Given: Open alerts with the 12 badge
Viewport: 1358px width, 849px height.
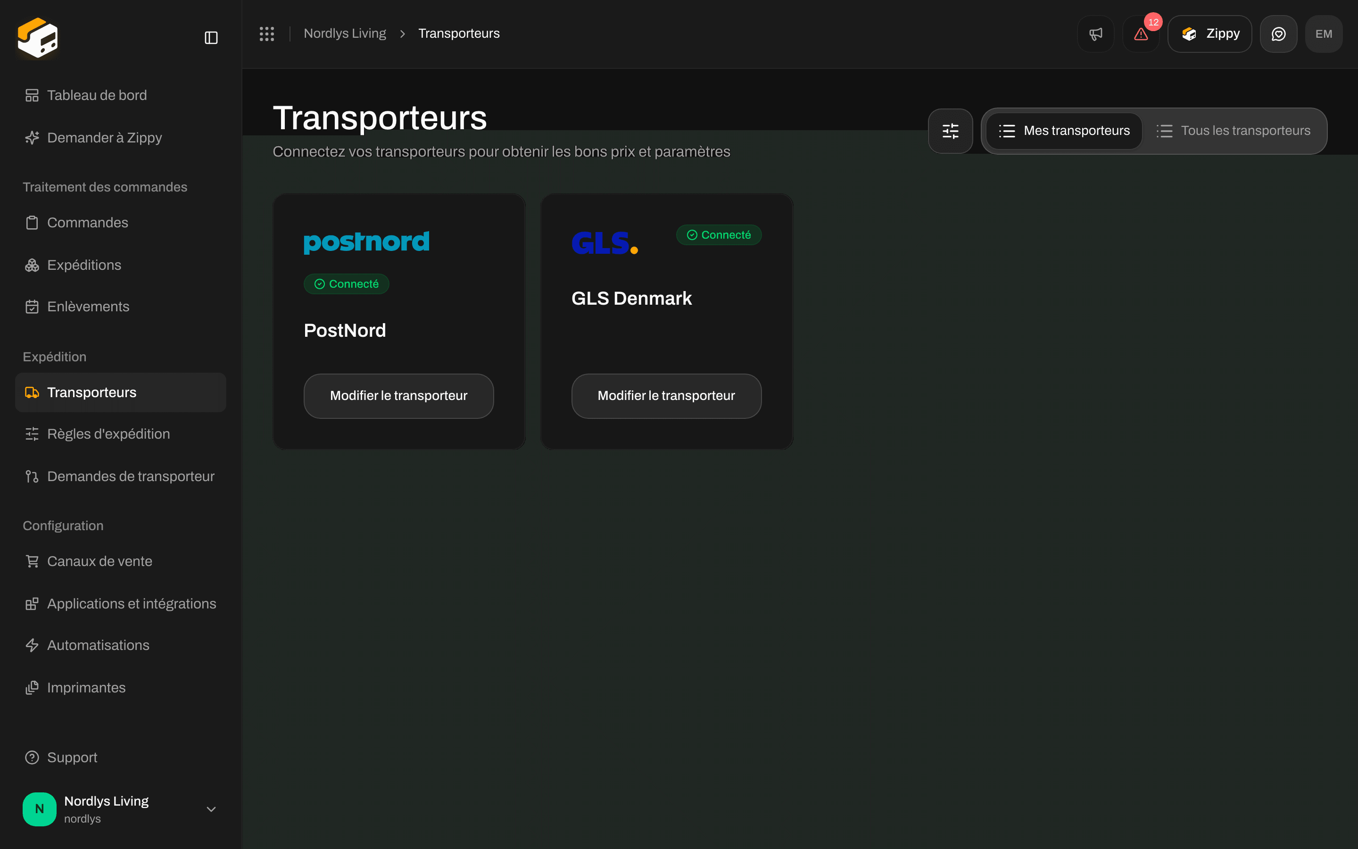Looking at the screenshot, I should (1141, 33).
